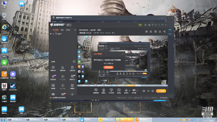Screen dimensions: 217x122
Task: Open the 弹幕助手 danmaku assistant tool
Action: (53, 69)
